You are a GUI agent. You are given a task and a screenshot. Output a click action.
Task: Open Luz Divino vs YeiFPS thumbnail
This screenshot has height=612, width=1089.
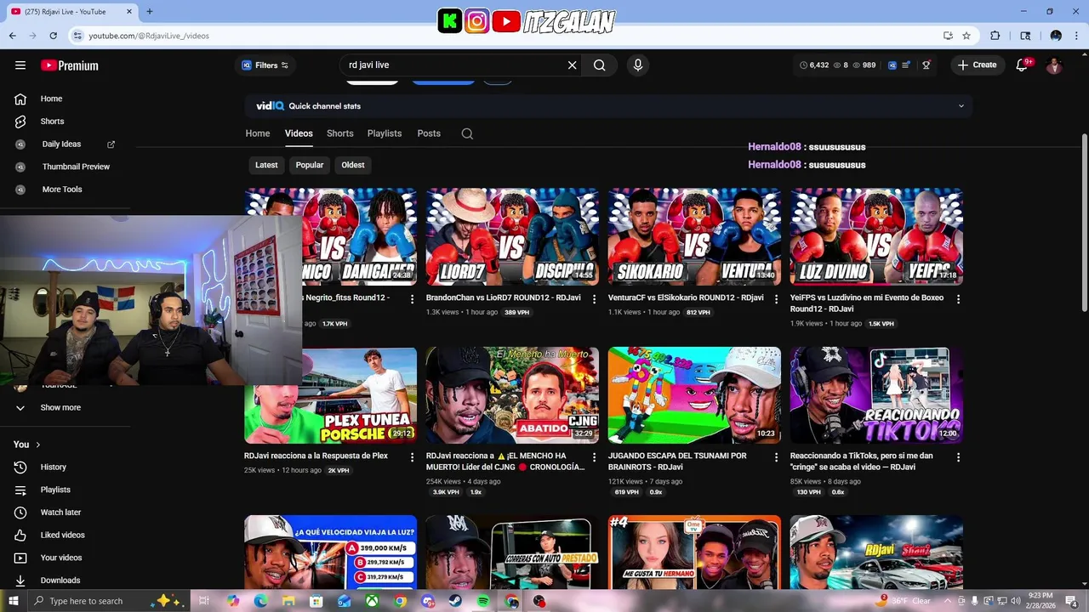click(x=876, y=236)
